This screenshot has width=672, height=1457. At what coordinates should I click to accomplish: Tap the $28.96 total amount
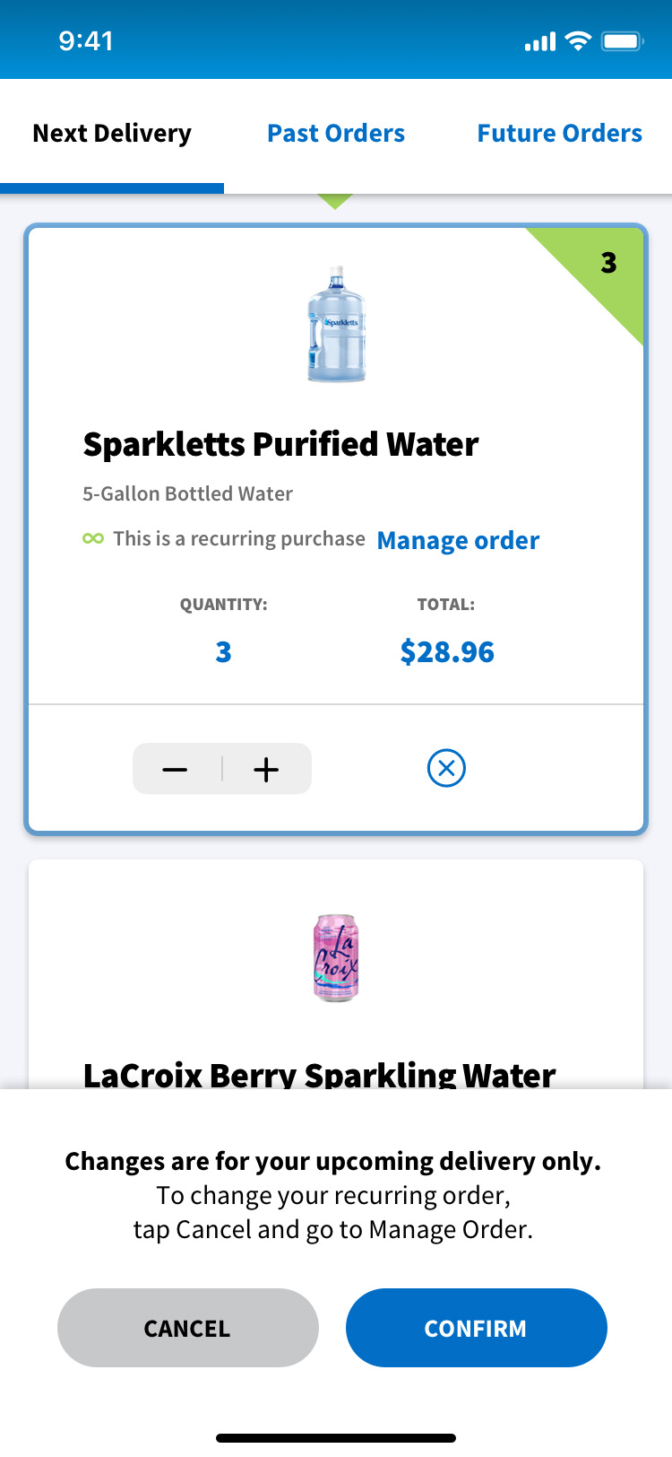tap(447, 652)
